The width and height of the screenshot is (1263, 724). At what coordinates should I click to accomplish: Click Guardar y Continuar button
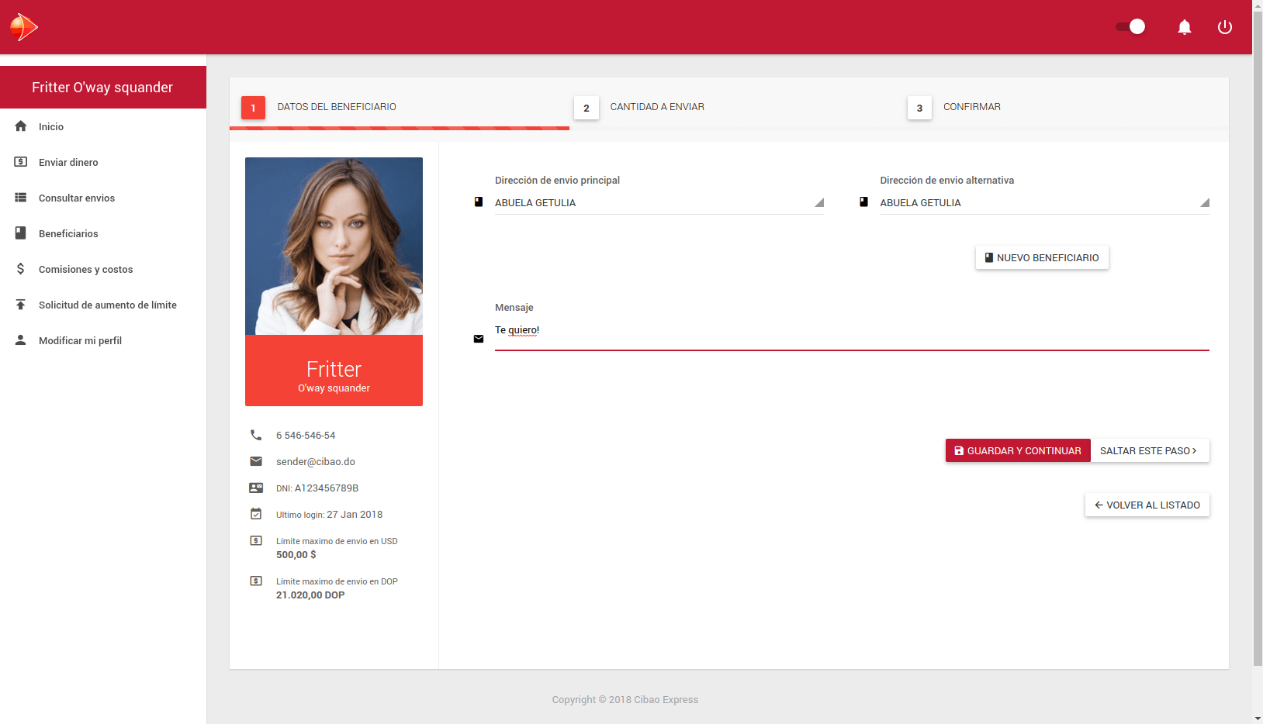1018,450
